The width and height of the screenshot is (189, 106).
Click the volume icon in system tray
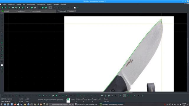pyautogui.click(x=175, y=105)
